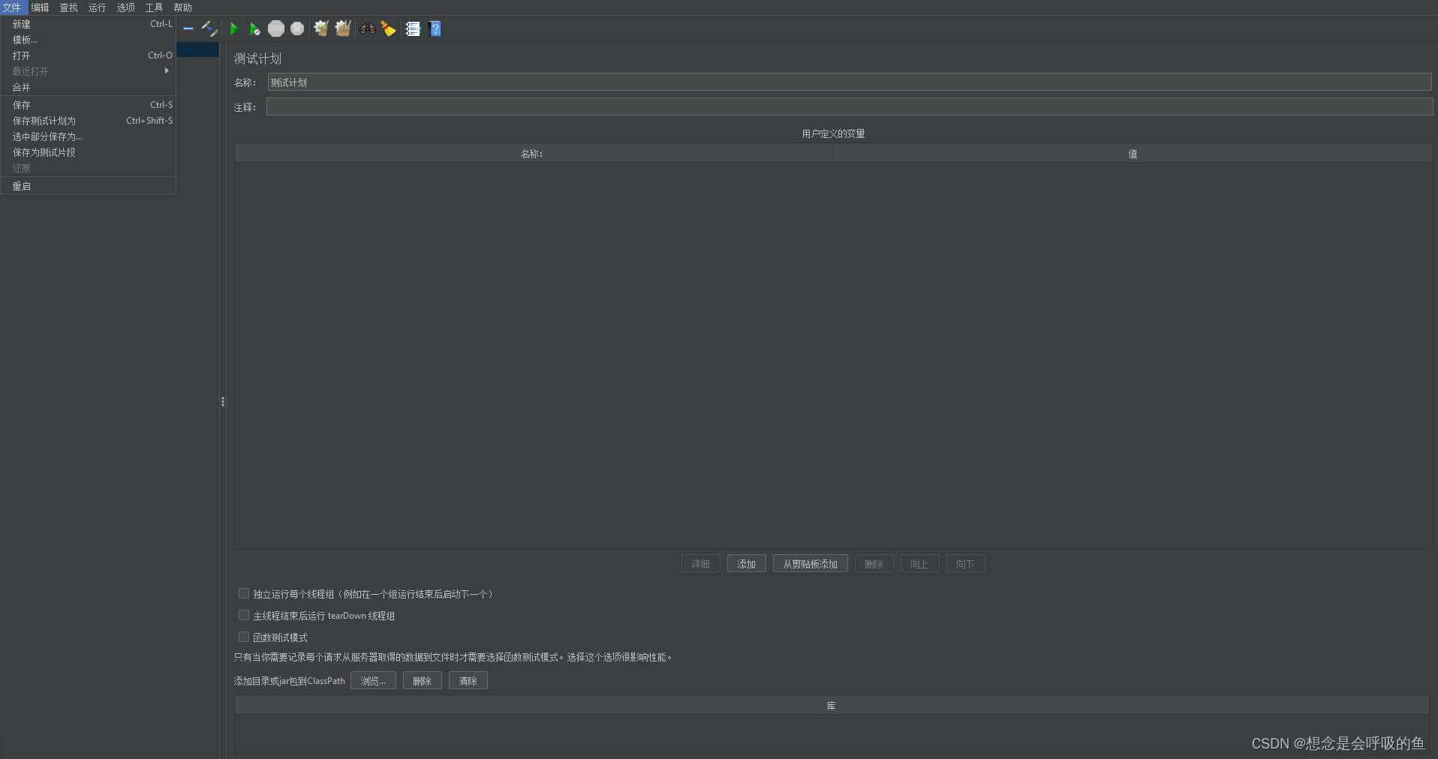Click the collapse (minus) toolbar icon

point(188,28)
